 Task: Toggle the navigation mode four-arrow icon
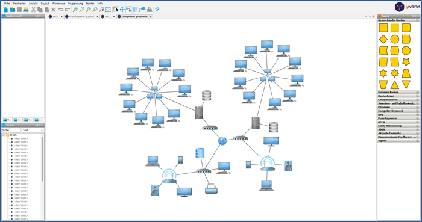click(122, 10)
